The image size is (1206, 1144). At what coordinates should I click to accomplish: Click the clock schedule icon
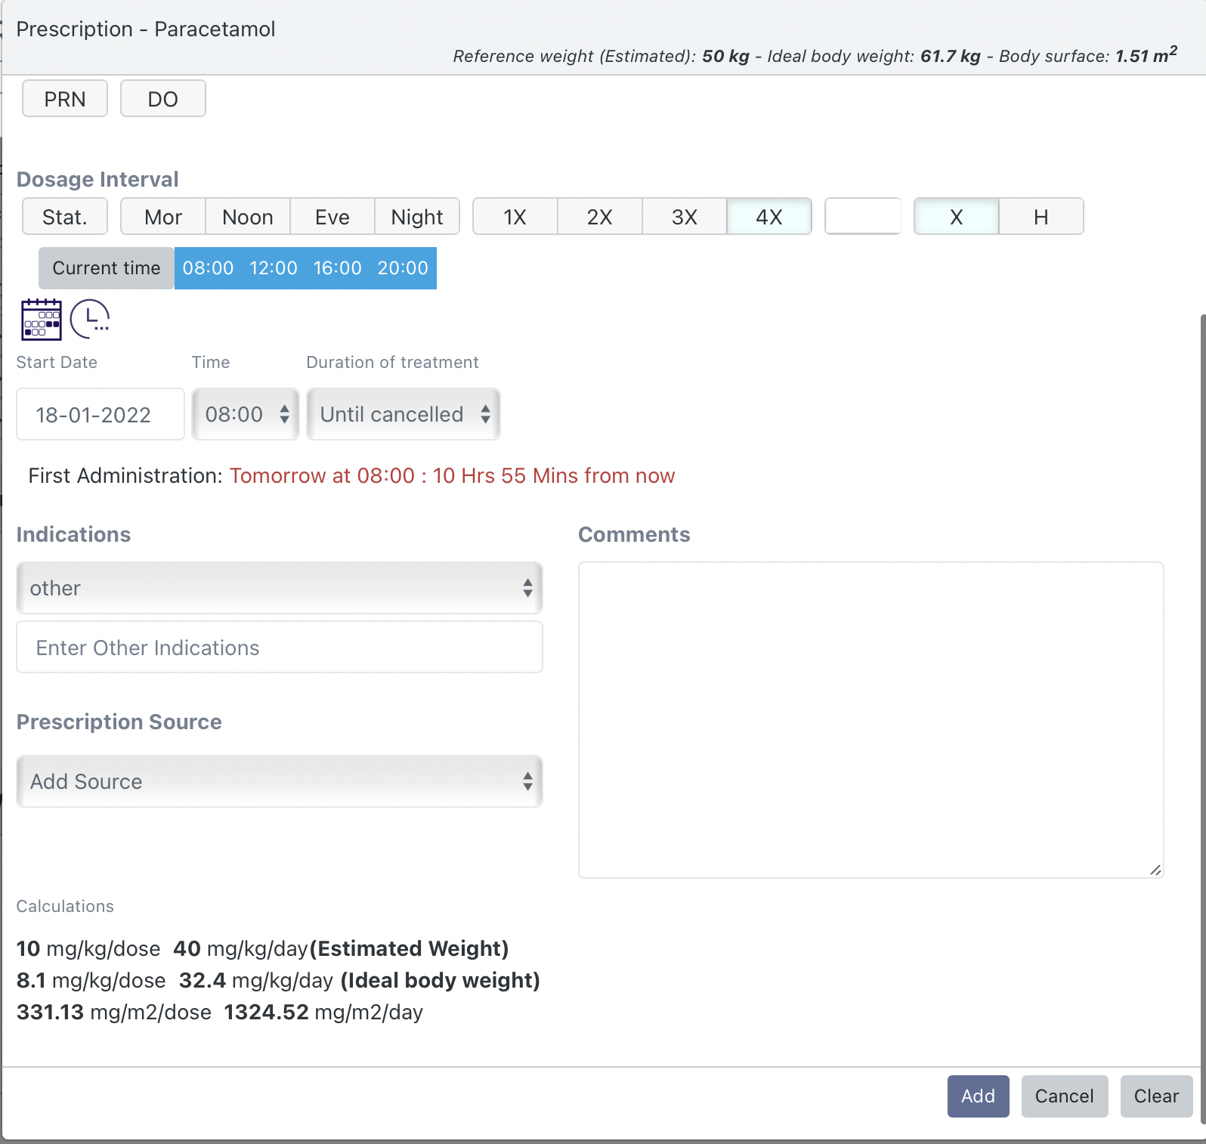coord(90,319)
